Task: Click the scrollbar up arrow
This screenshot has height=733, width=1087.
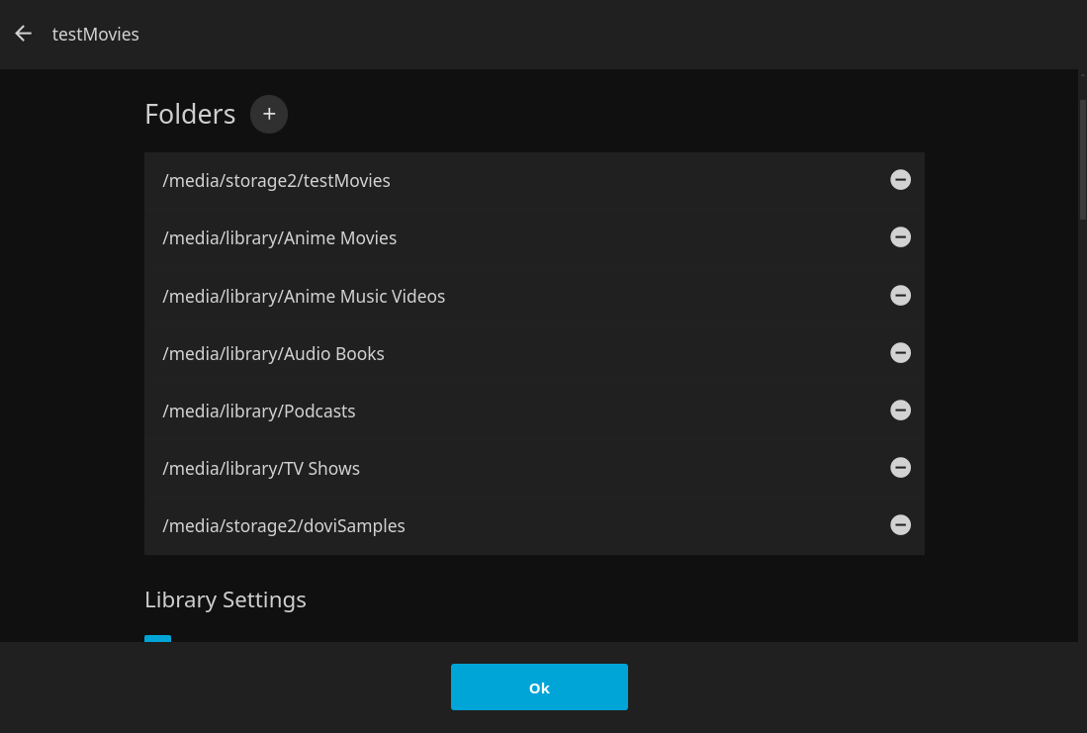Action: [x=1082, y=74]
